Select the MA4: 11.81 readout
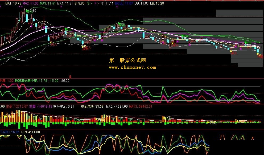The width and height of the screenshot is (264, 155). 65,3
